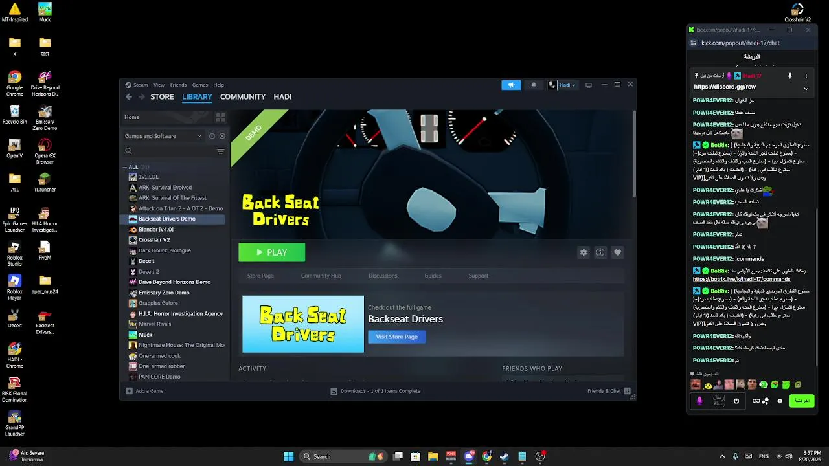Image resolution: width=829 pixels, height=466 pixels.
Task: Collapse the ALL games category
Action: pyautogui.click(x=126, y=167)
